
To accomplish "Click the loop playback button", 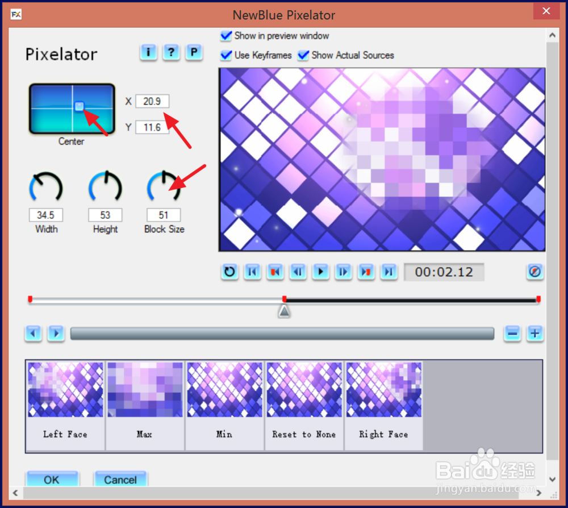I will point(229,272).
